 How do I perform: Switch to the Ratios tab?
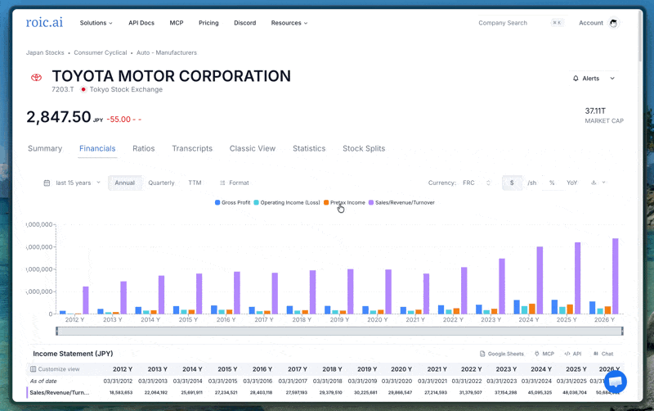pyautogui.click(x=144, y=149)
